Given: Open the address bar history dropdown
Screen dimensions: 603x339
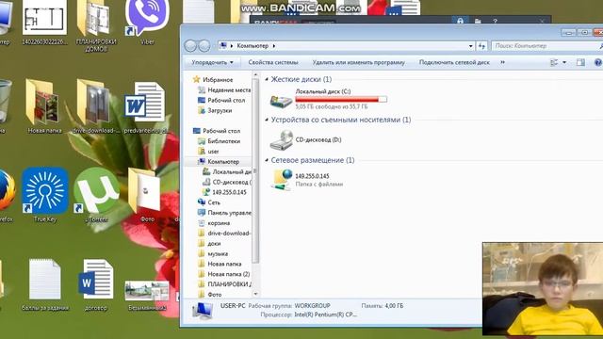Looking at the screenshot, I should coord(471,46).
